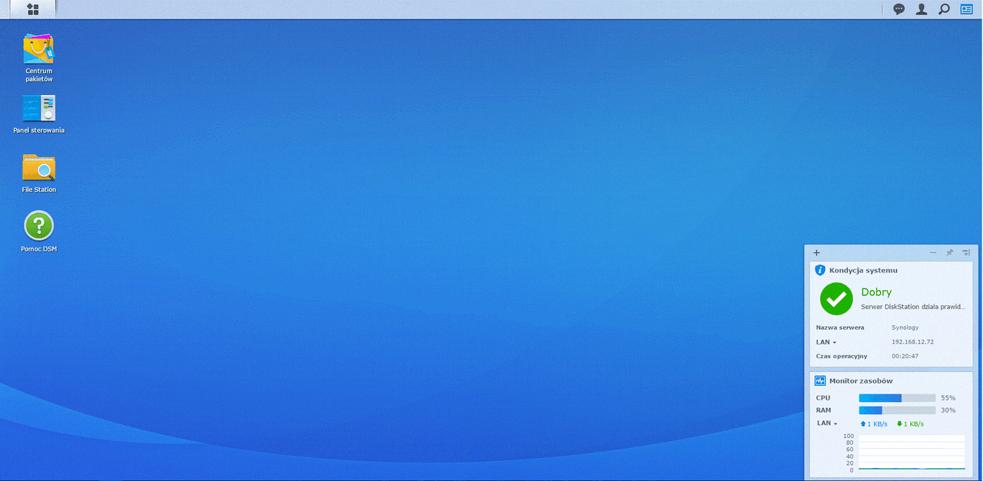This screenshot has width=983, height=481.
Task: Click the Dobry status text
Action: pyautogui.click(x=876, y=292)
